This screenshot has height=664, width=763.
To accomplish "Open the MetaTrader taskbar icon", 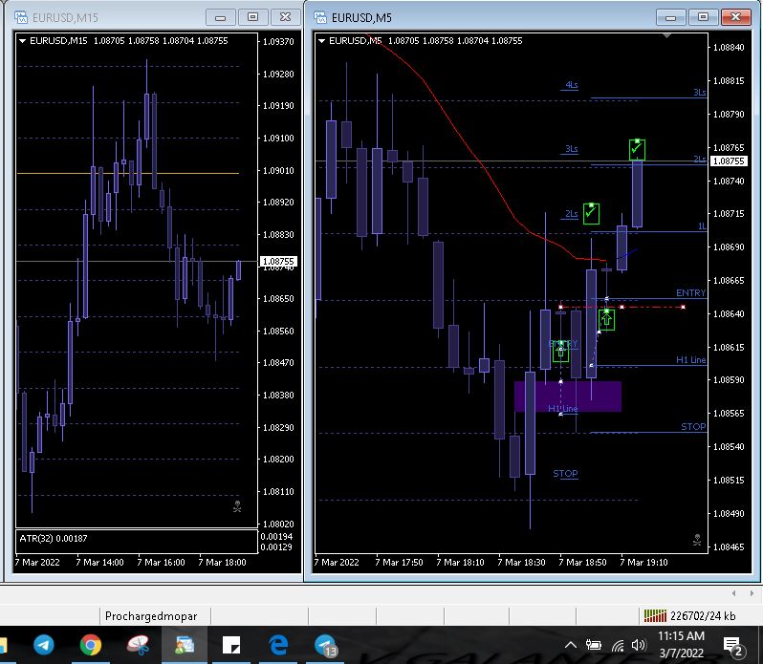I will click(185, 645).
